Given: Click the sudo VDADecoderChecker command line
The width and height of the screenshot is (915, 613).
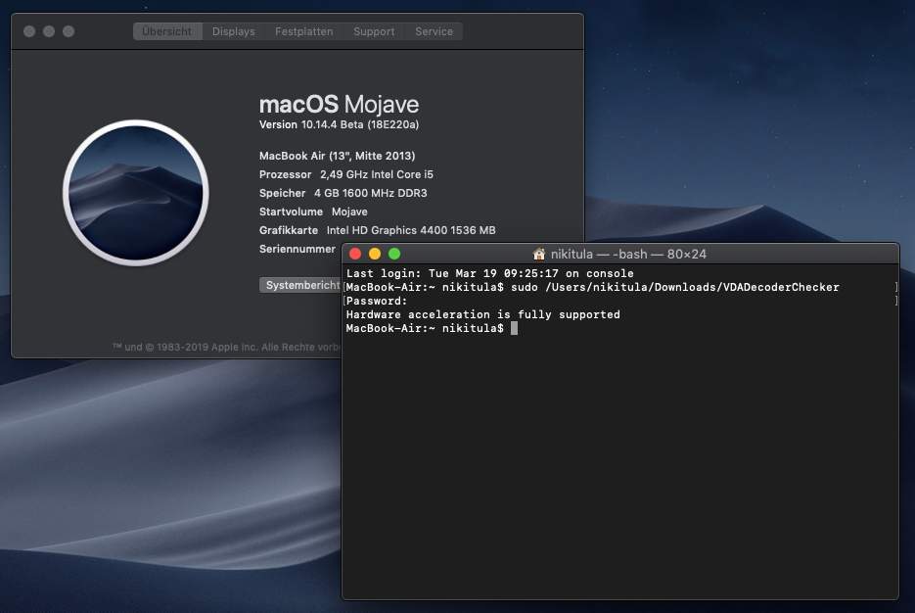Looking at the screenshot, I should 592,287.
